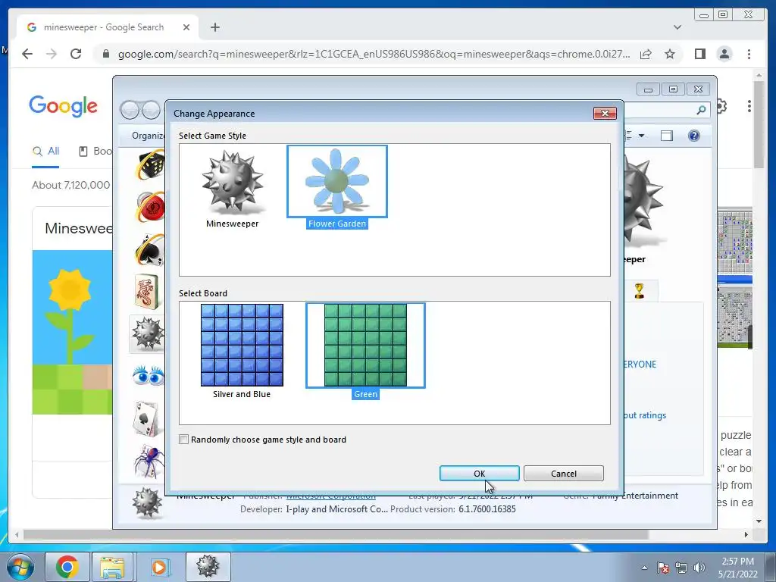The width and height of the screenshot is (776, 582).
Task: Open the Solitaire cards icon
Action: click(x=148, y=418)
